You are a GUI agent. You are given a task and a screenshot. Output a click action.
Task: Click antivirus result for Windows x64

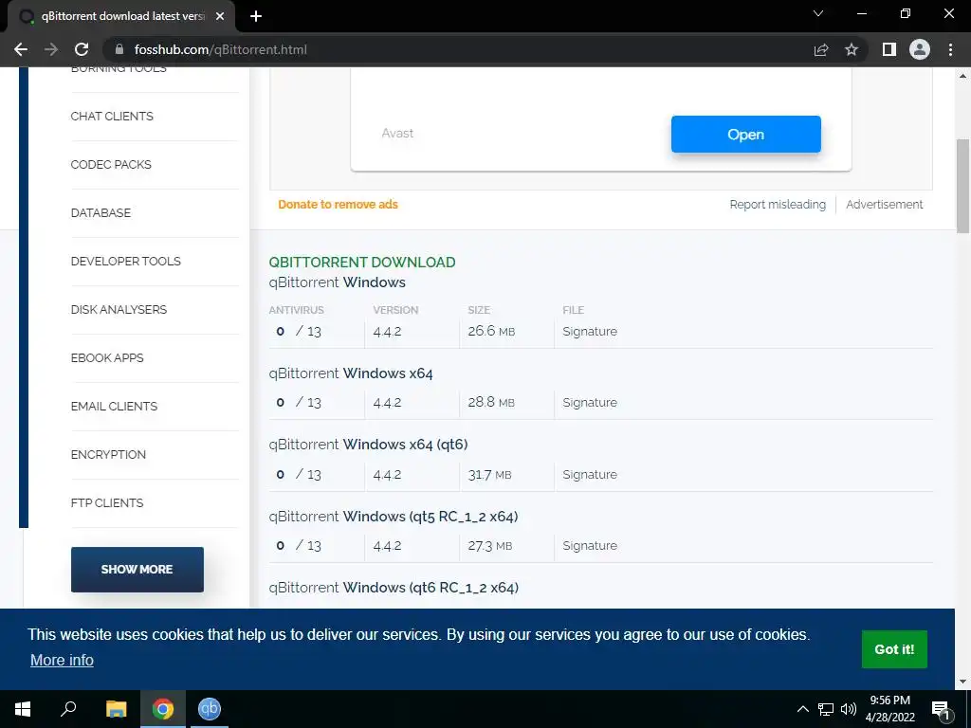pos(299,402)
